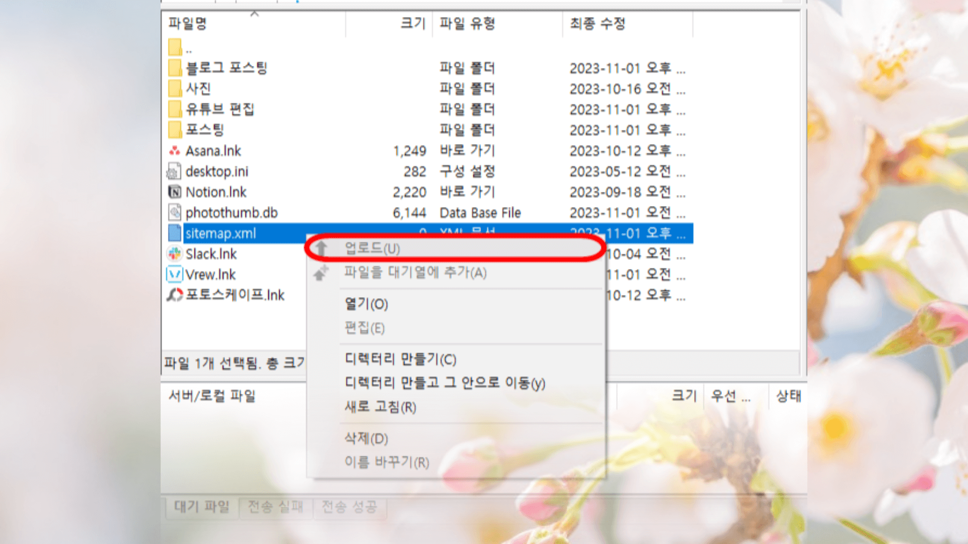Image resolution: width=968 pixels, height=544 pixels.
Task: Select 삭제(D) from the context menu
Action: 366,438
